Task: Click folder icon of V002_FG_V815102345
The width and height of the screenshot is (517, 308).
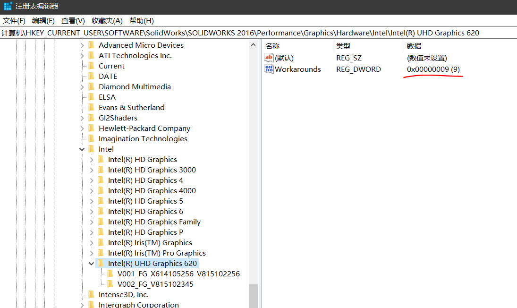Action: tap(110, 284)
